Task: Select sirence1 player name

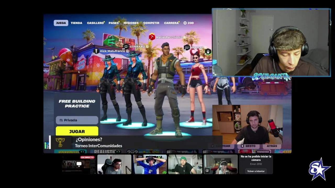Action: [197, 48]
